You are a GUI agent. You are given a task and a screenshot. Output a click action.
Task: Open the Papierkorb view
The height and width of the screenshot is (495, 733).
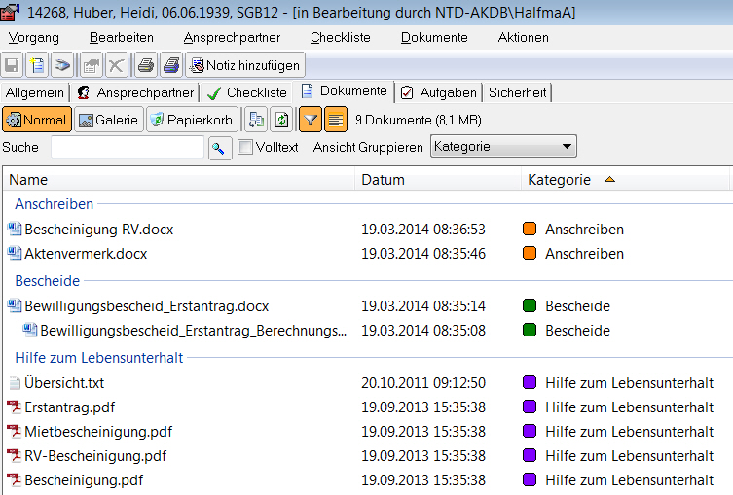pyautogui.click(x=191, y=120)
